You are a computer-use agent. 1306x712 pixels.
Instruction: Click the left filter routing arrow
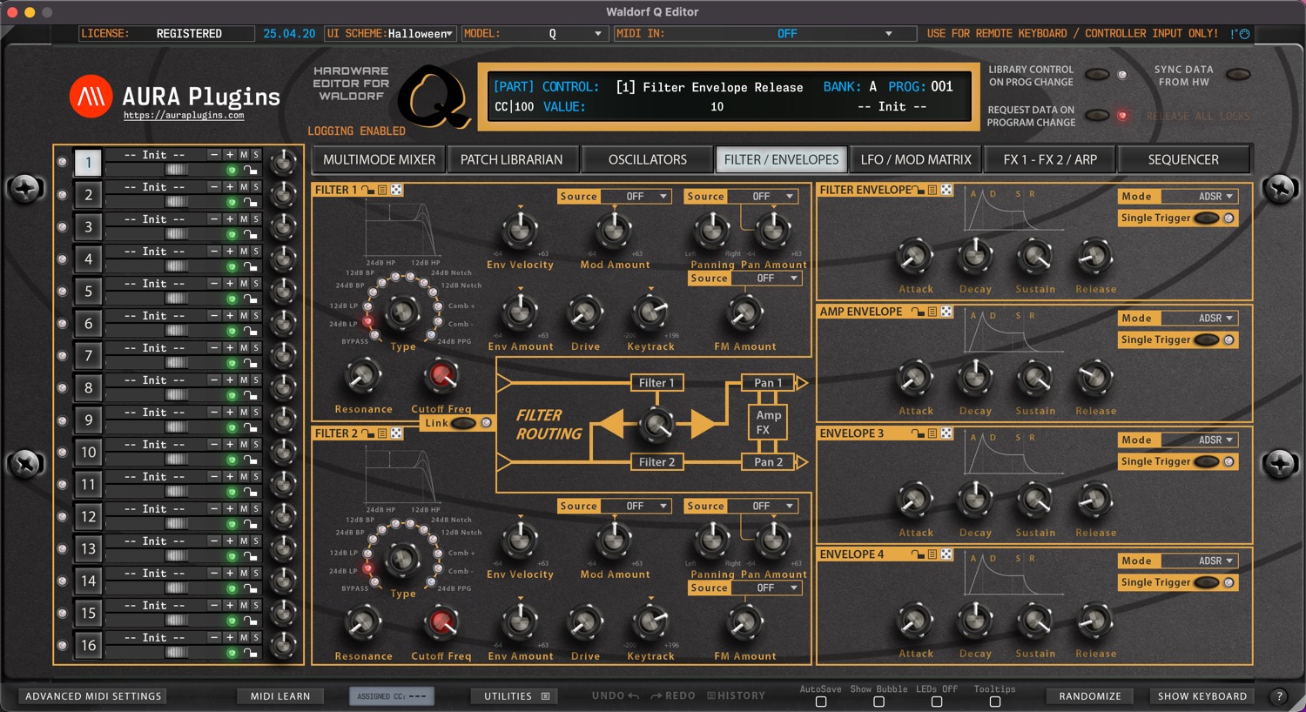(612, 425)
